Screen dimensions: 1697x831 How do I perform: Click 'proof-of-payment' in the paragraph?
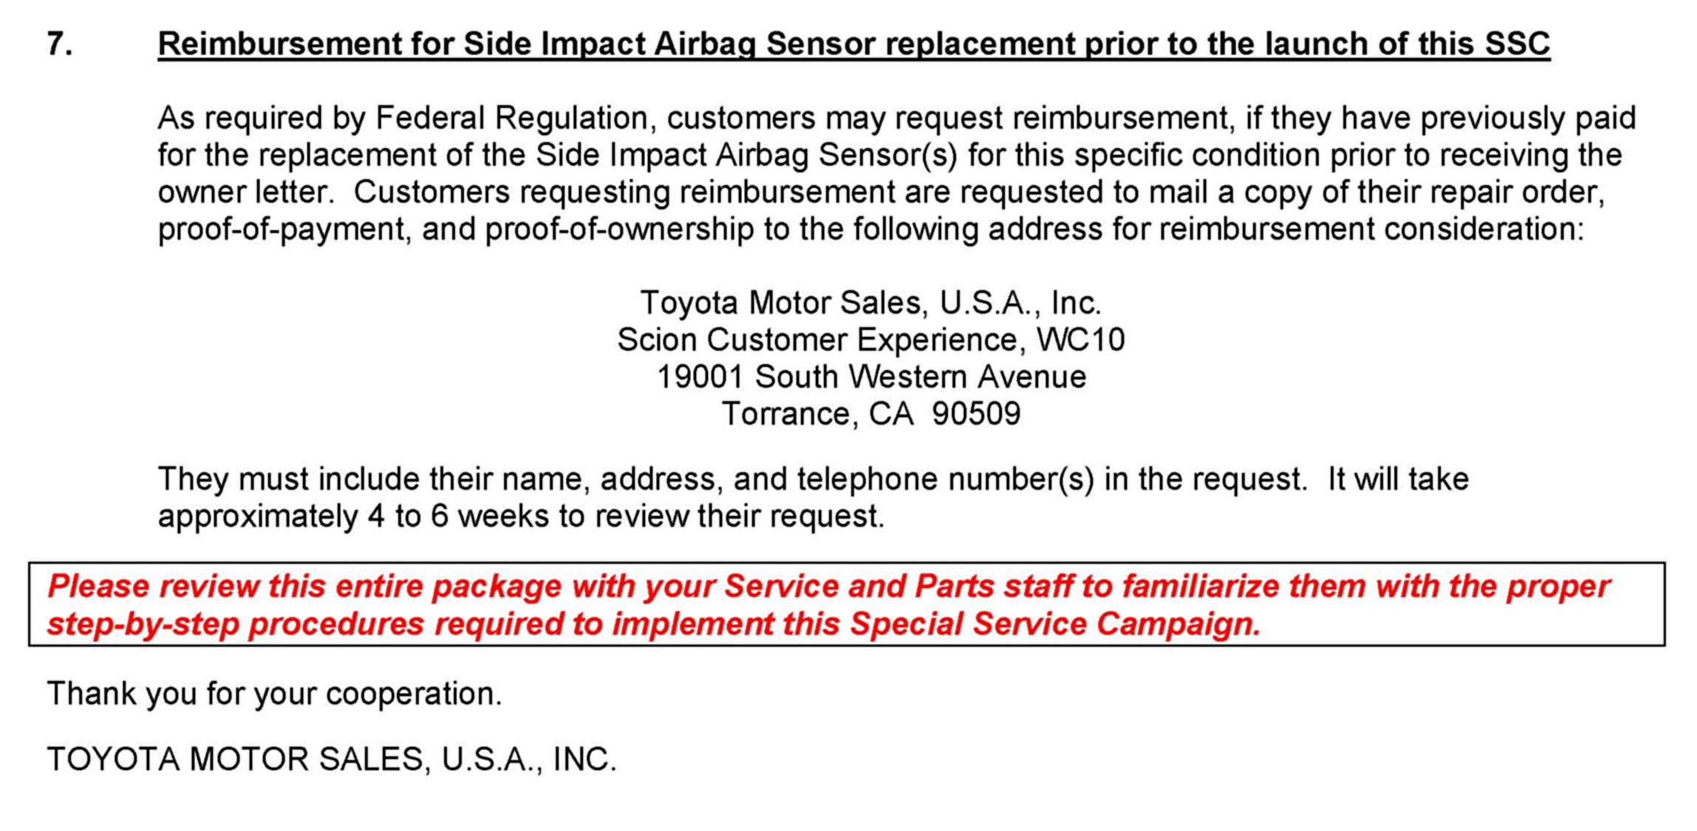(282, 229)
